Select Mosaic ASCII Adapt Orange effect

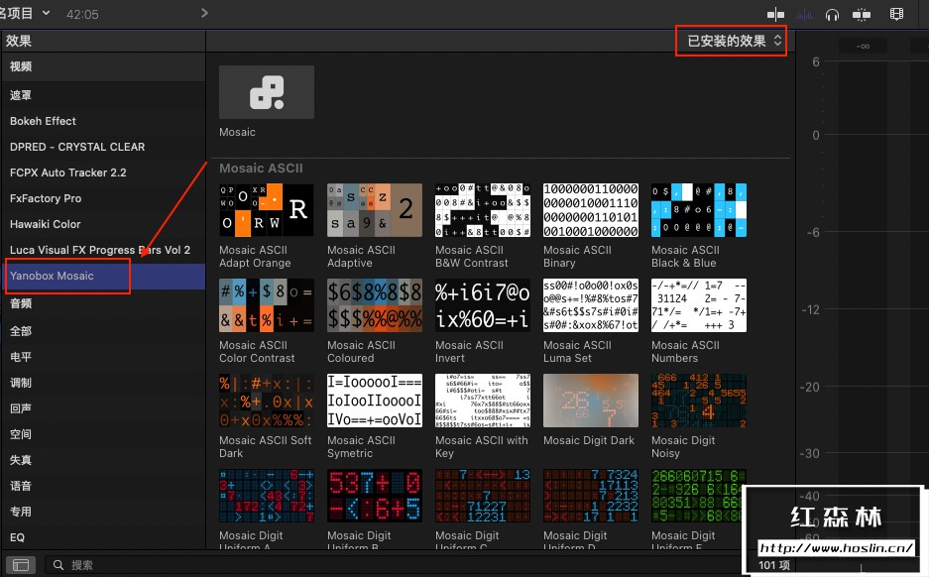pyautogui.click(x=267, y=210)
